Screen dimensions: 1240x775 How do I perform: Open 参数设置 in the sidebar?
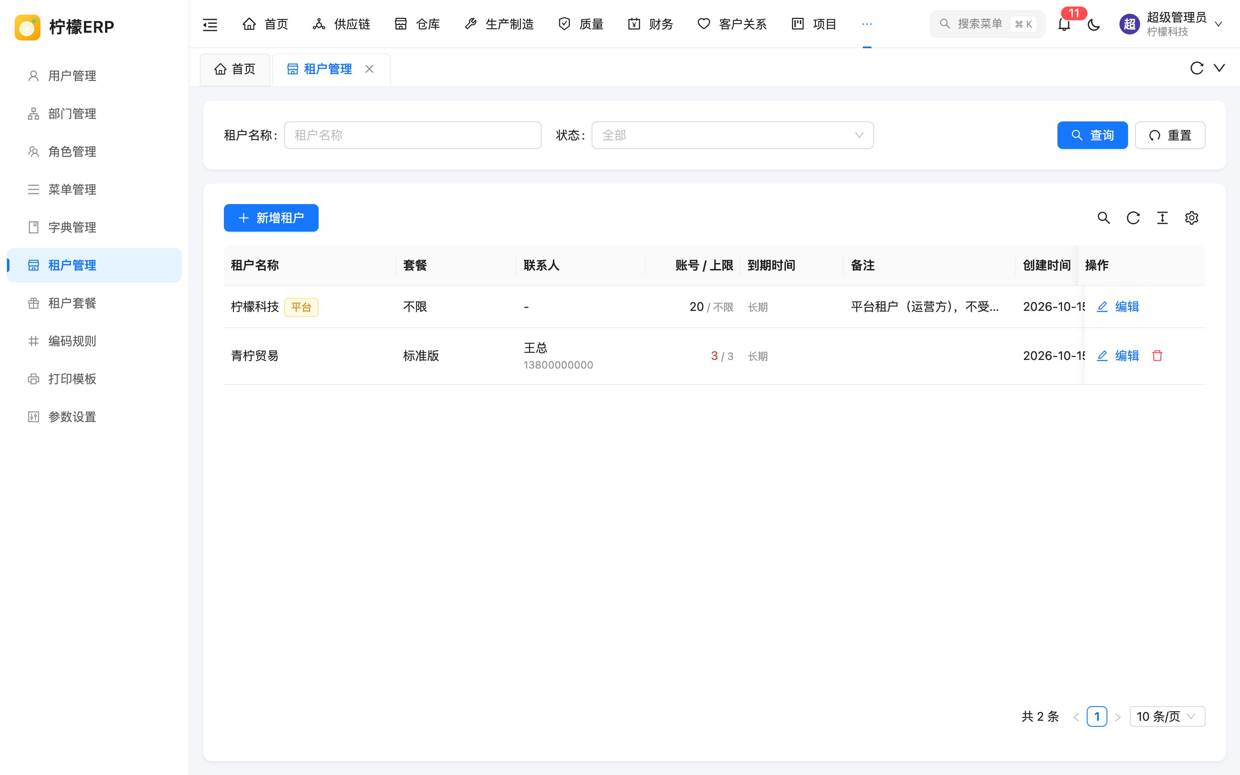94,417
